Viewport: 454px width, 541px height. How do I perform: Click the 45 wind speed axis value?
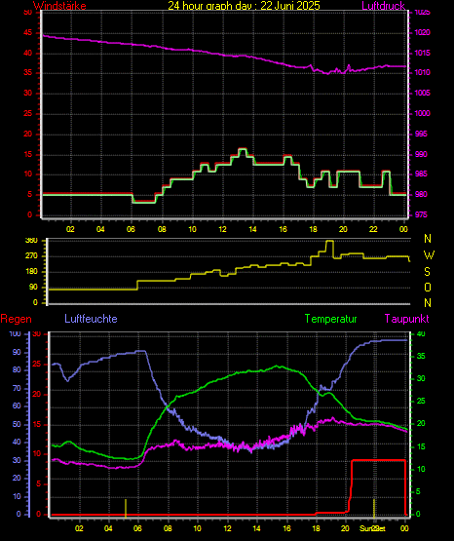[x=27, y=33]
